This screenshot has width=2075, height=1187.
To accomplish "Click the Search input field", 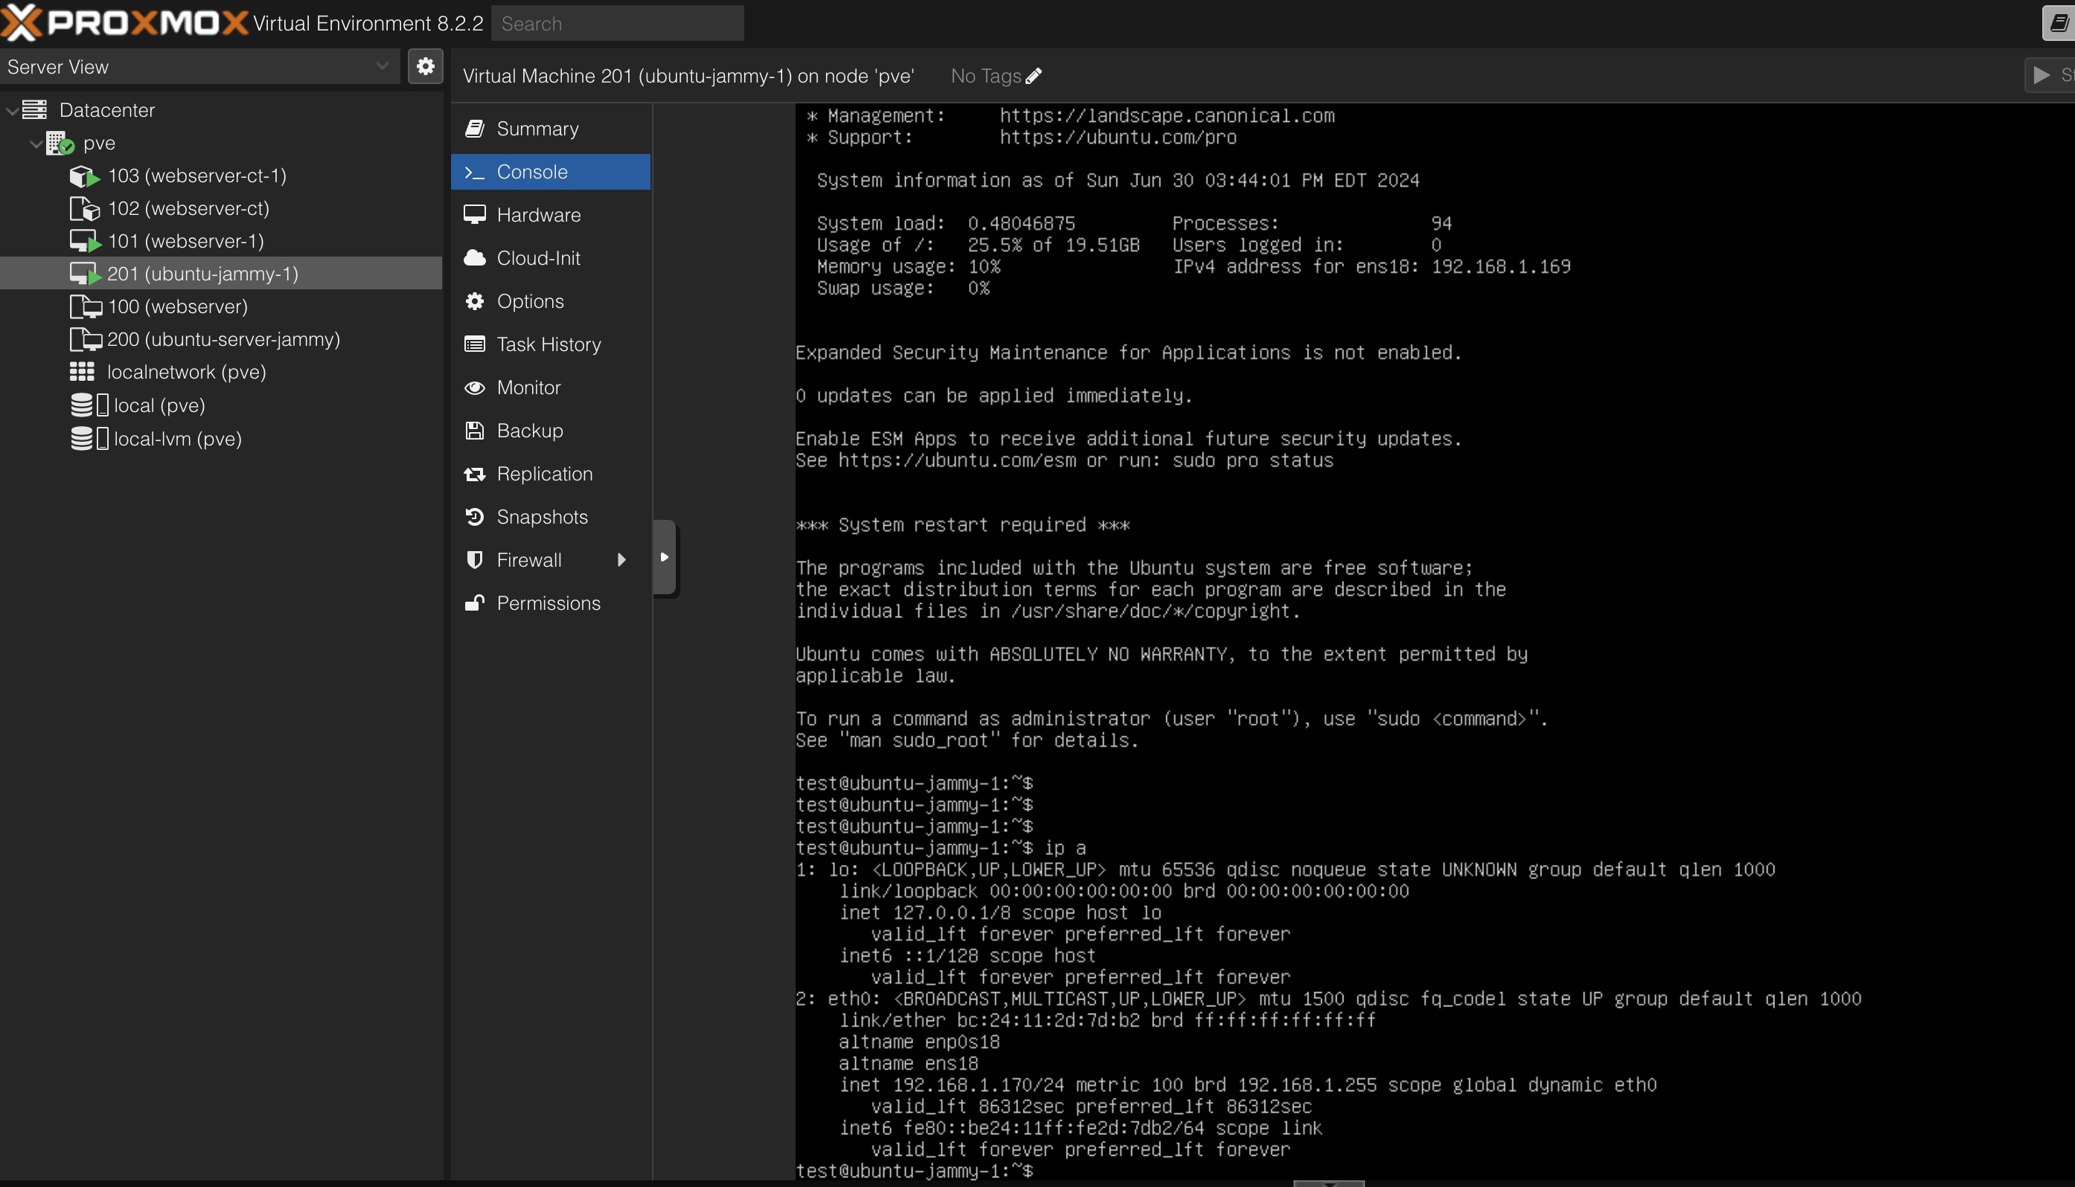I will (618, 24).
